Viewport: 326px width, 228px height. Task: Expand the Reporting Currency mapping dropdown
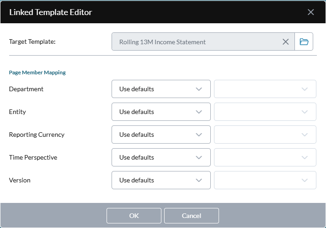pyautogui.click(x=161, y=135)
